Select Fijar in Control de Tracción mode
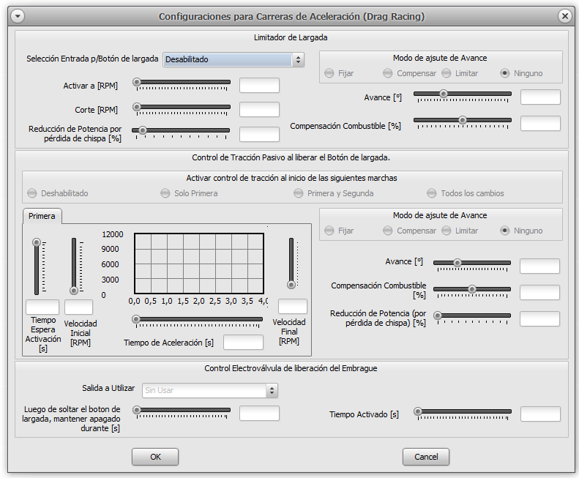The width and height of the screenshot is (579, 478). pyautogui.click(x=339, y=231)
